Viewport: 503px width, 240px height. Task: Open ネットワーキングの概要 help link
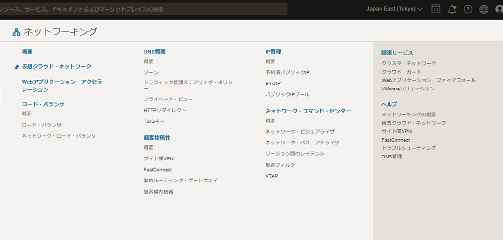tap(409, 114)
